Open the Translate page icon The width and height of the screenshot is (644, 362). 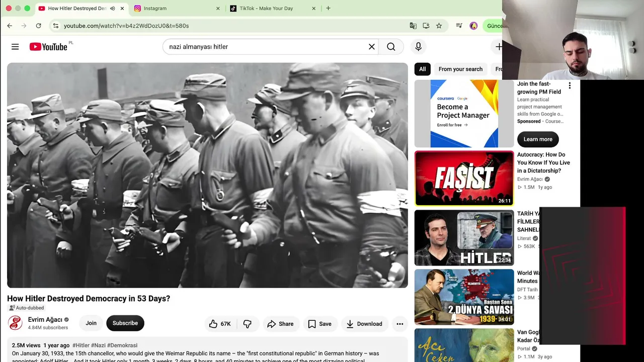(413, 26)
